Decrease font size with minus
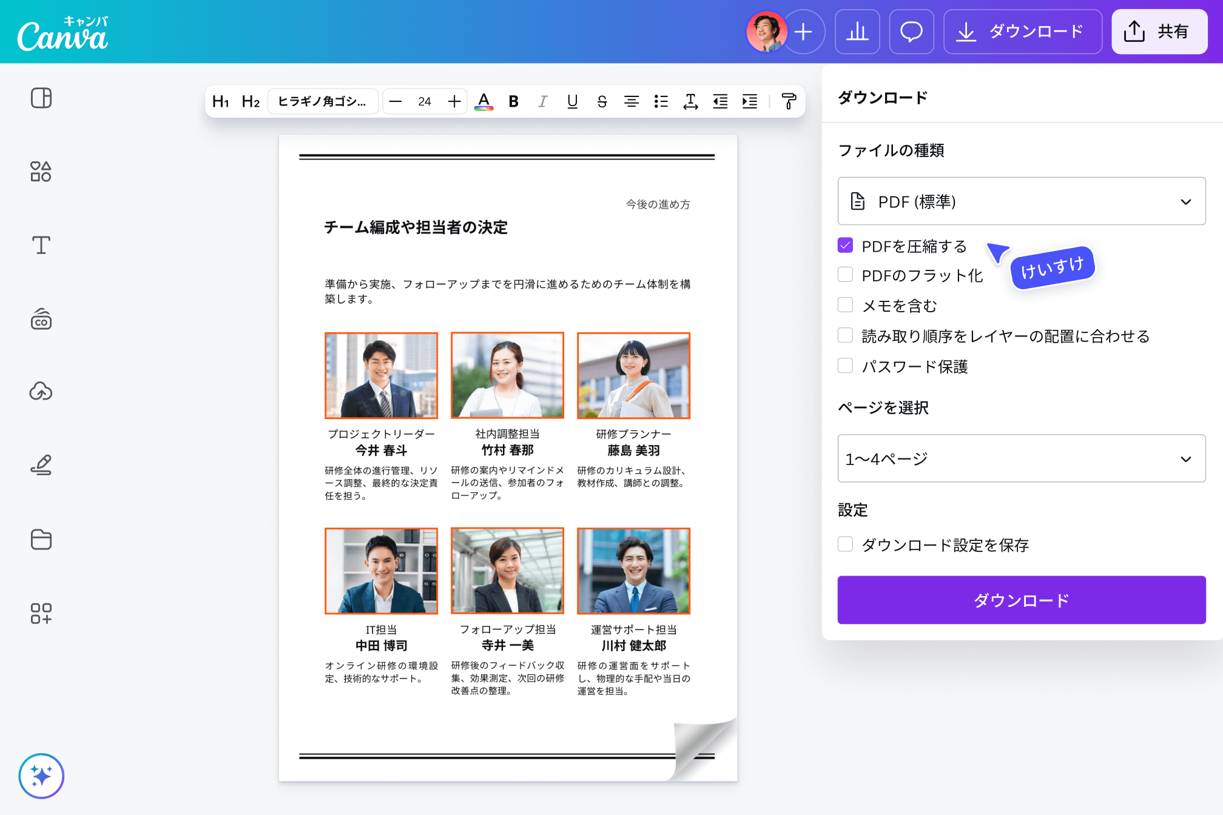This screenshot has height=815, width=1223. pyautogui.click(x=396, y=101)
